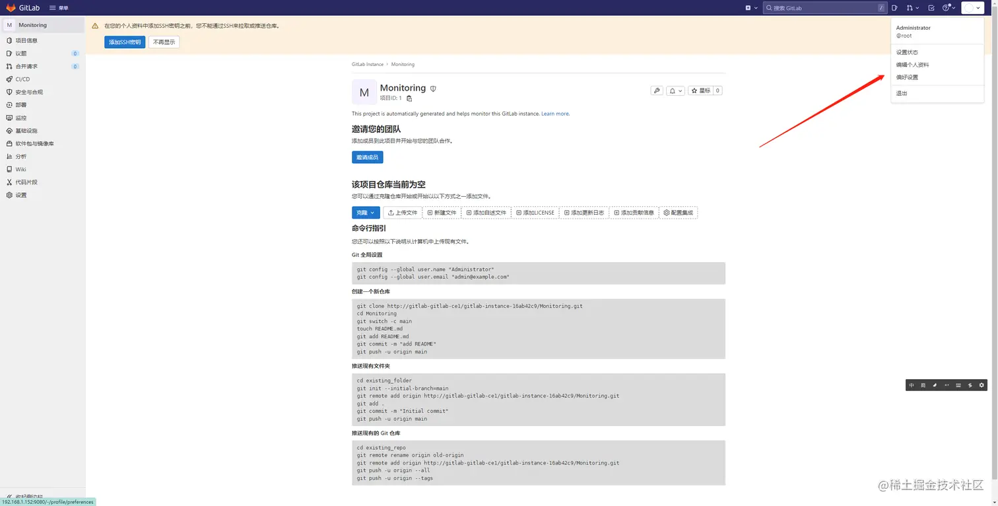Follow the Learn more link

pos(555,114)
